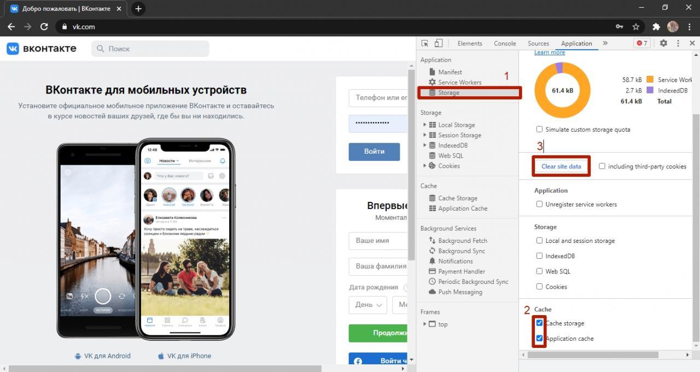Open Background Sync service

[462, 251]
